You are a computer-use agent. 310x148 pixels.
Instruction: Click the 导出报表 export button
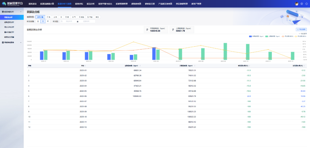click(x=301, y=29)
